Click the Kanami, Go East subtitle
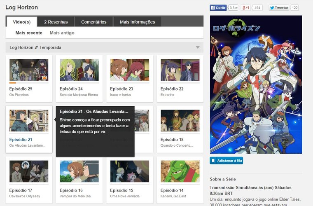 [x=173, y=196]
